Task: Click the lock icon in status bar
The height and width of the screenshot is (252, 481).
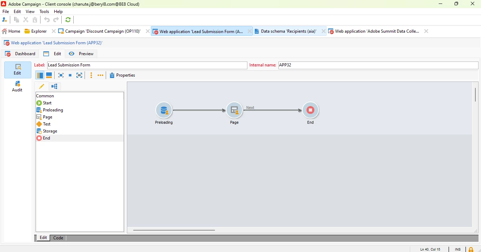Action: pos(471,250)
